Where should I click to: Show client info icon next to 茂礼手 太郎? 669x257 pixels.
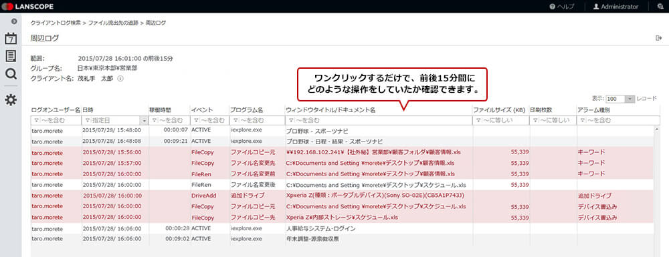coord(120,79)
